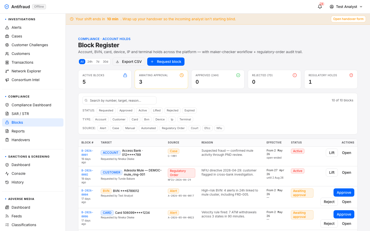Image resolution: width=370 pixels, height=231 pixels.
Task: Click the Reports file icon
Action: (x=7, y=131)
